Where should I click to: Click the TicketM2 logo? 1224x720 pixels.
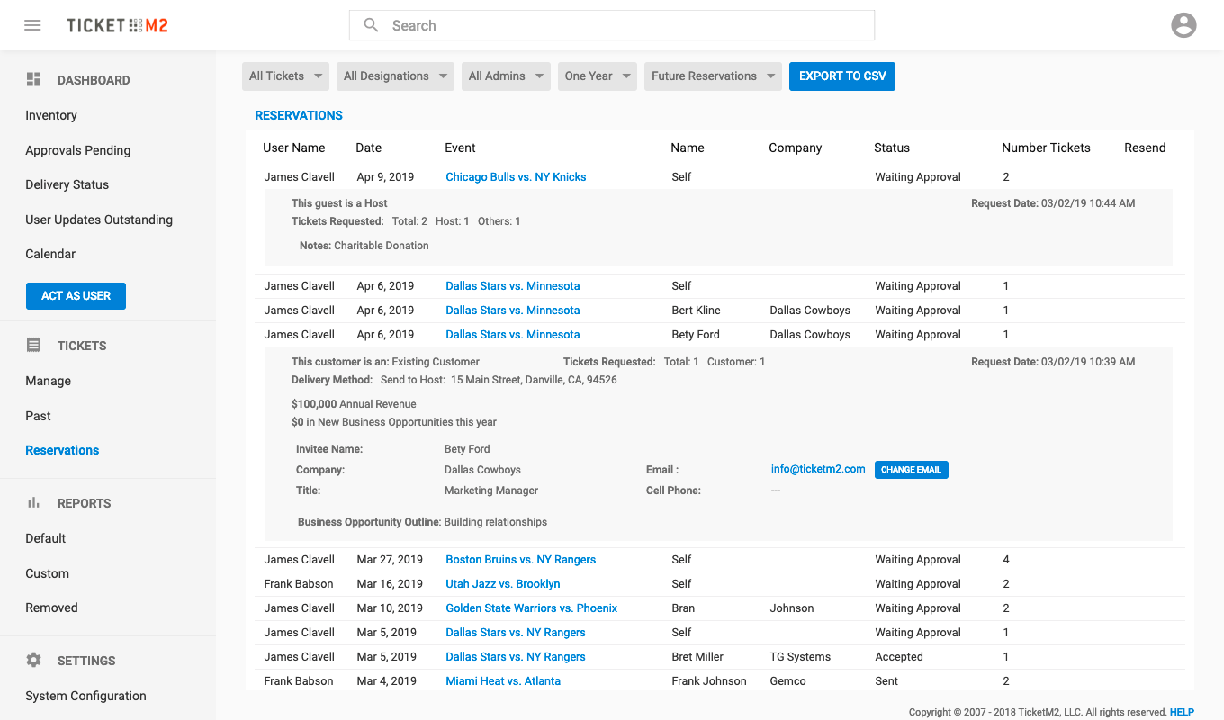pos(117,25)
